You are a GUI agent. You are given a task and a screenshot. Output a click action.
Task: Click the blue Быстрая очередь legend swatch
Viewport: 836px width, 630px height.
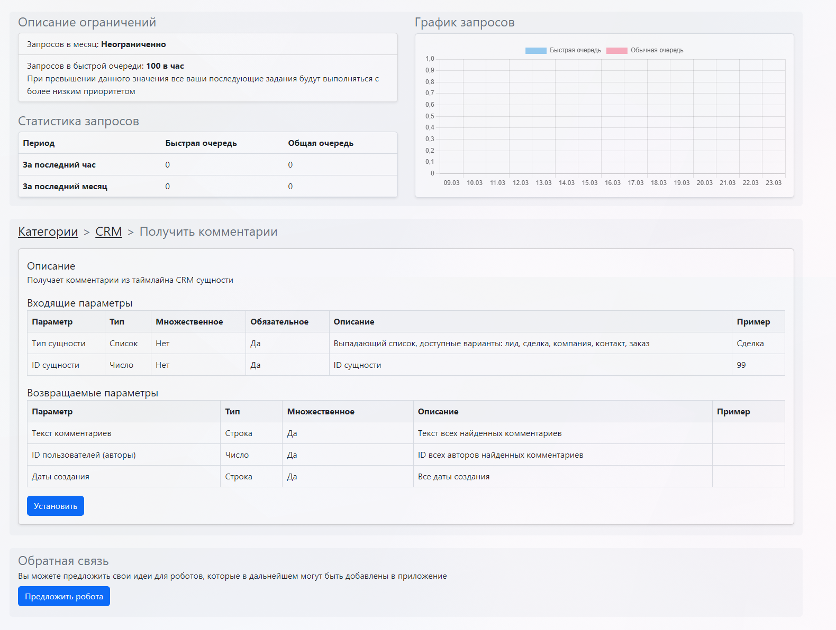535,51
